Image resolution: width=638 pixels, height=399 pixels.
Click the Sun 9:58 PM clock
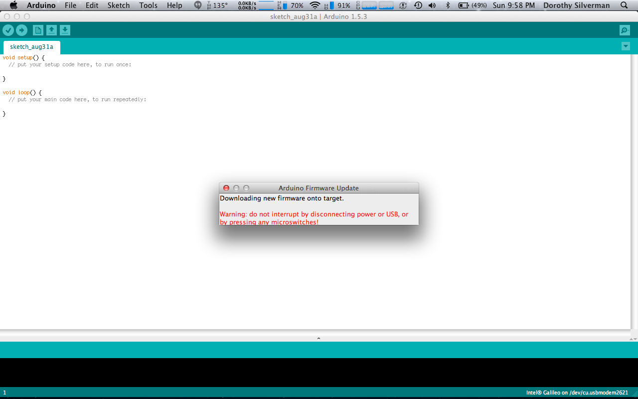pyautogui.click(x=513, y=5)
